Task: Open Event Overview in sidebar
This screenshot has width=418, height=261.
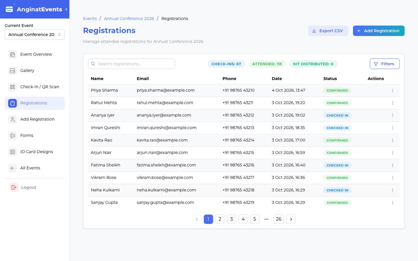Action: click(x=35, y=54)
